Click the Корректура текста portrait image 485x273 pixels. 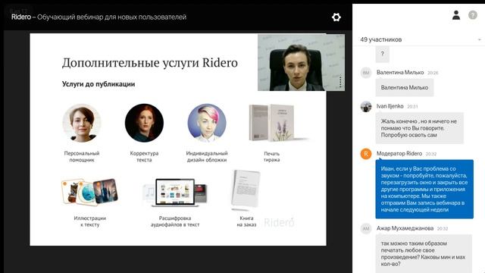click(144, 123)
